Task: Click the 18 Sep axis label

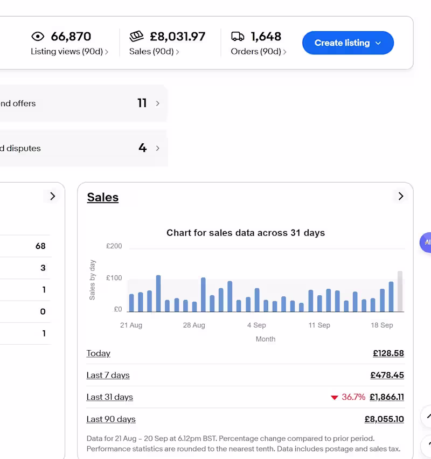Action: pos(382,325)
